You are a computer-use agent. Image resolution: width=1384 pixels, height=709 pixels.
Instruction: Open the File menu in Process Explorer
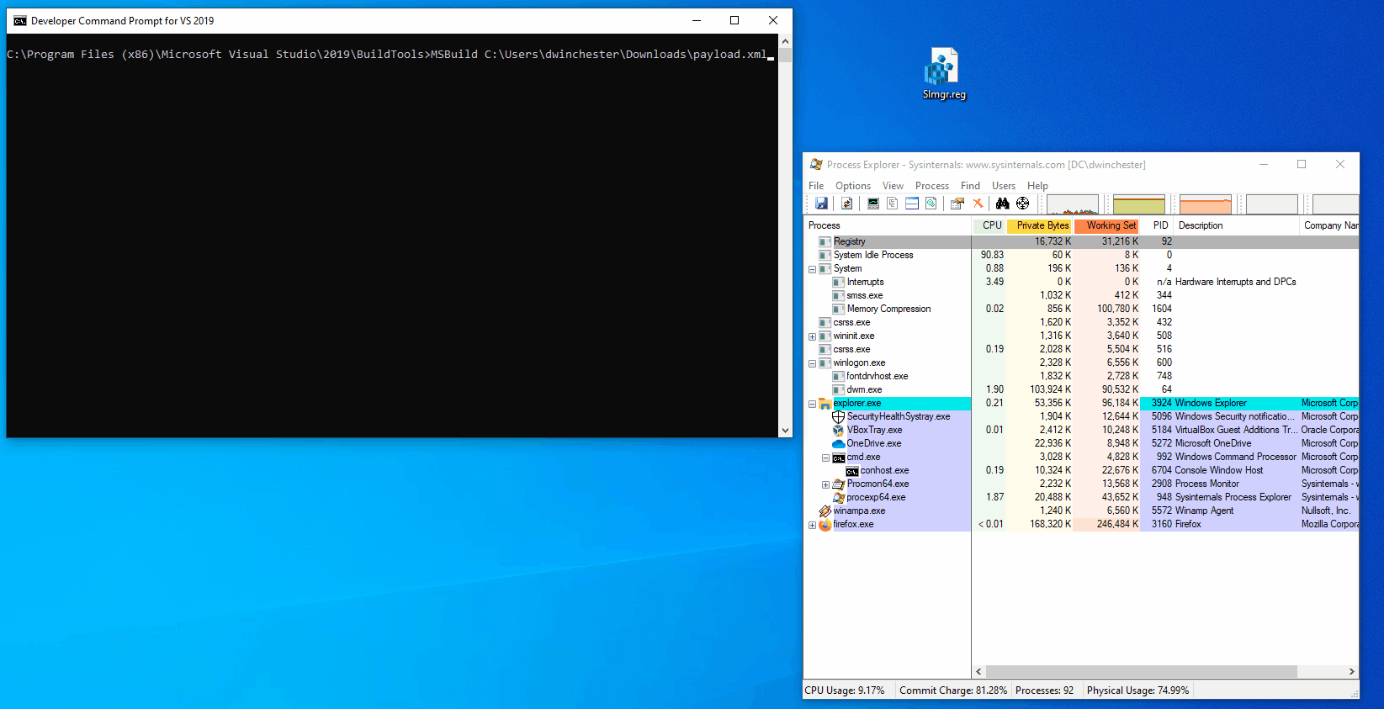(816, 186)
